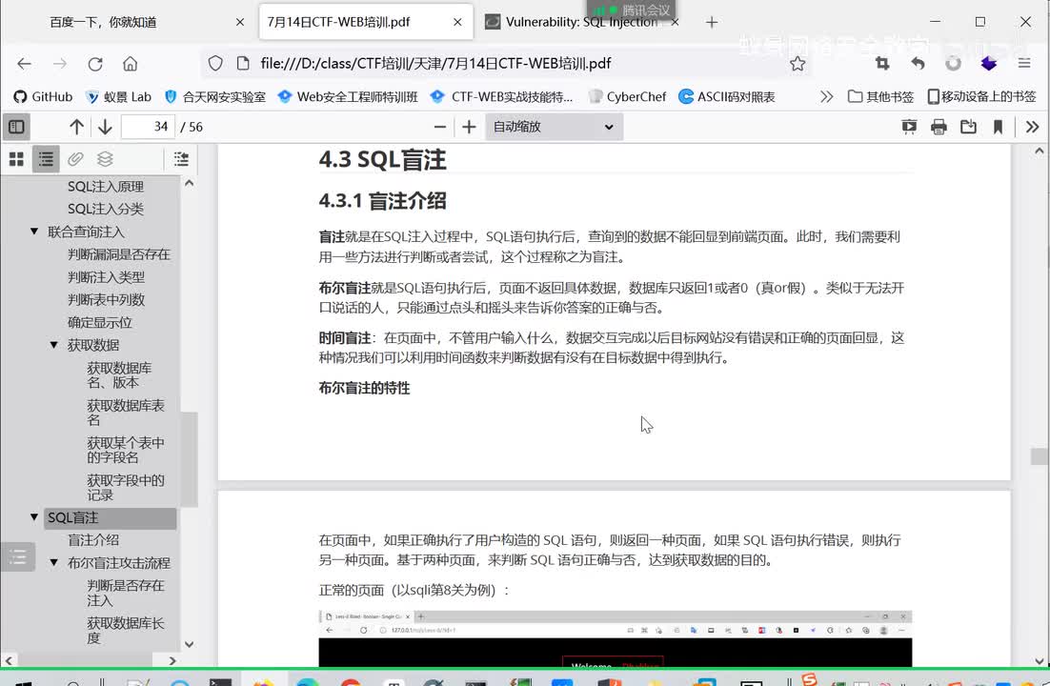Open outline item 判断注入类型

106,277
